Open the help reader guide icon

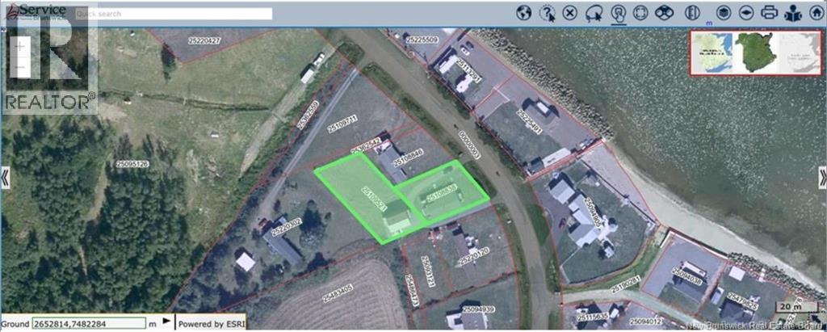coord(793,13)
